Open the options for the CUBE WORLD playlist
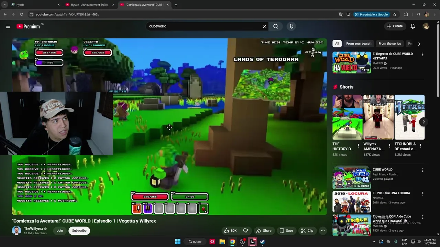 point(422,170)
